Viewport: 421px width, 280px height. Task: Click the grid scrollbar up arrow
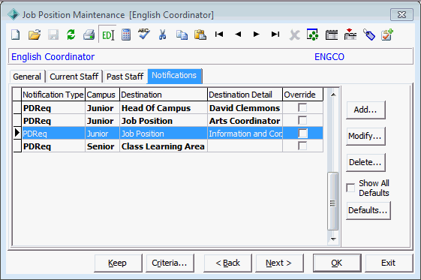(333, 95)
